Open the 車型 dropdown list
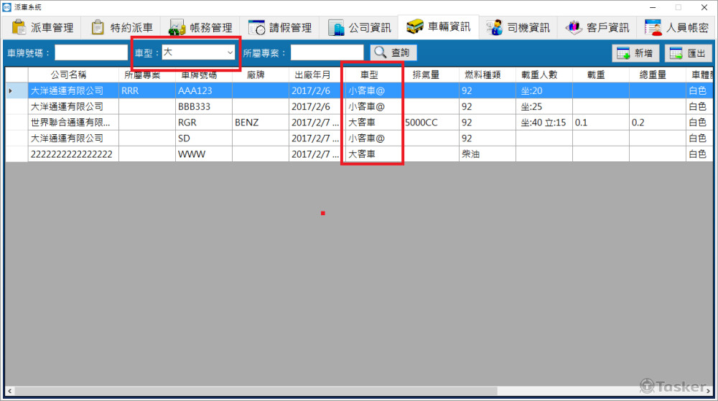The width and height of the screenshot is (718, 401). (230, 52)
